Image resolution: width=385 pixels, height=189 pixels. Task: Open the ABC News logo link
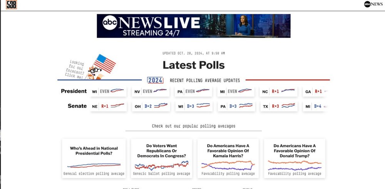click(373, 4)
